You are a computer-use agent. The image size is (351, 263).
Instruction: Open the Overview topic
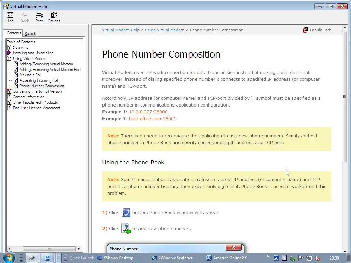click(20, 47)
